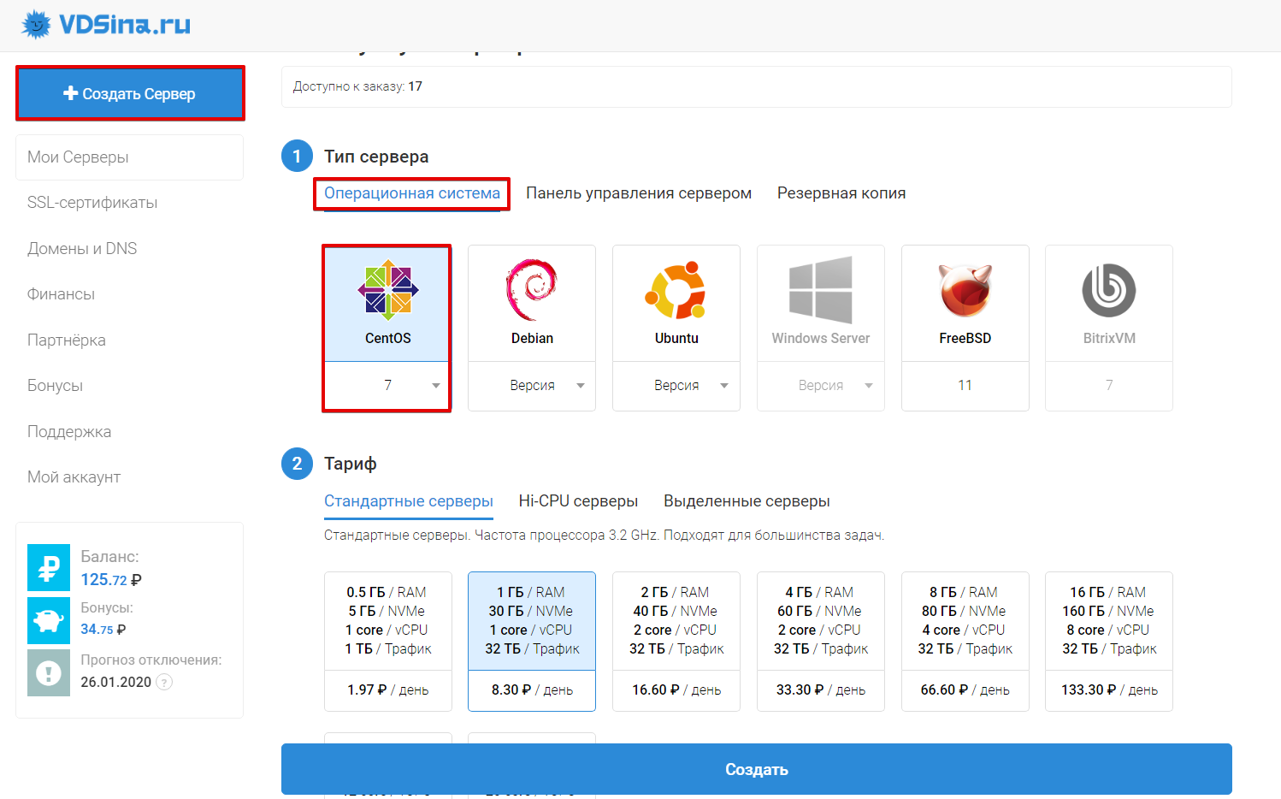Choose the 2 ГБ RAM tariff card
This screenshot has width=1281, height=799.
pyautogui.click(x=676, y=642)
